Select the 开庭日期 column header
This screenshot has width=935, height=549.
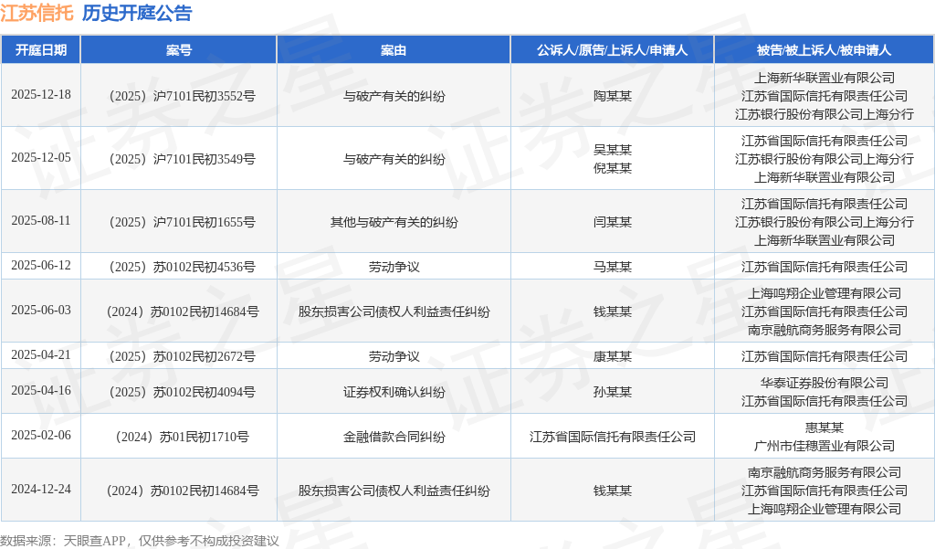point(40,50)
